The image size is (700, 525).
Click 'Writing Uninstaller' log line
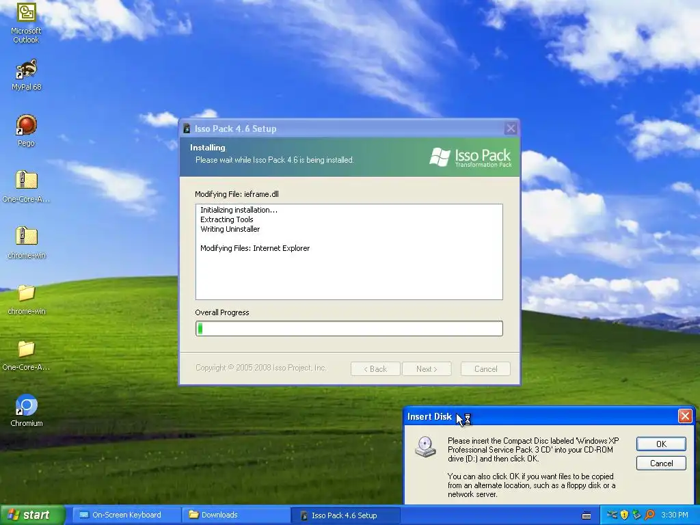pyautogui.click(x=230, y=229)
